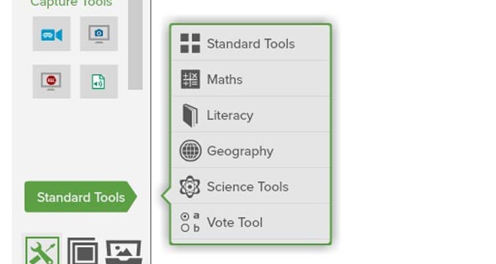Click the wrench and screwdriver tools icon
The width and height of the screenshot is (496, 264).
[42, 251]
